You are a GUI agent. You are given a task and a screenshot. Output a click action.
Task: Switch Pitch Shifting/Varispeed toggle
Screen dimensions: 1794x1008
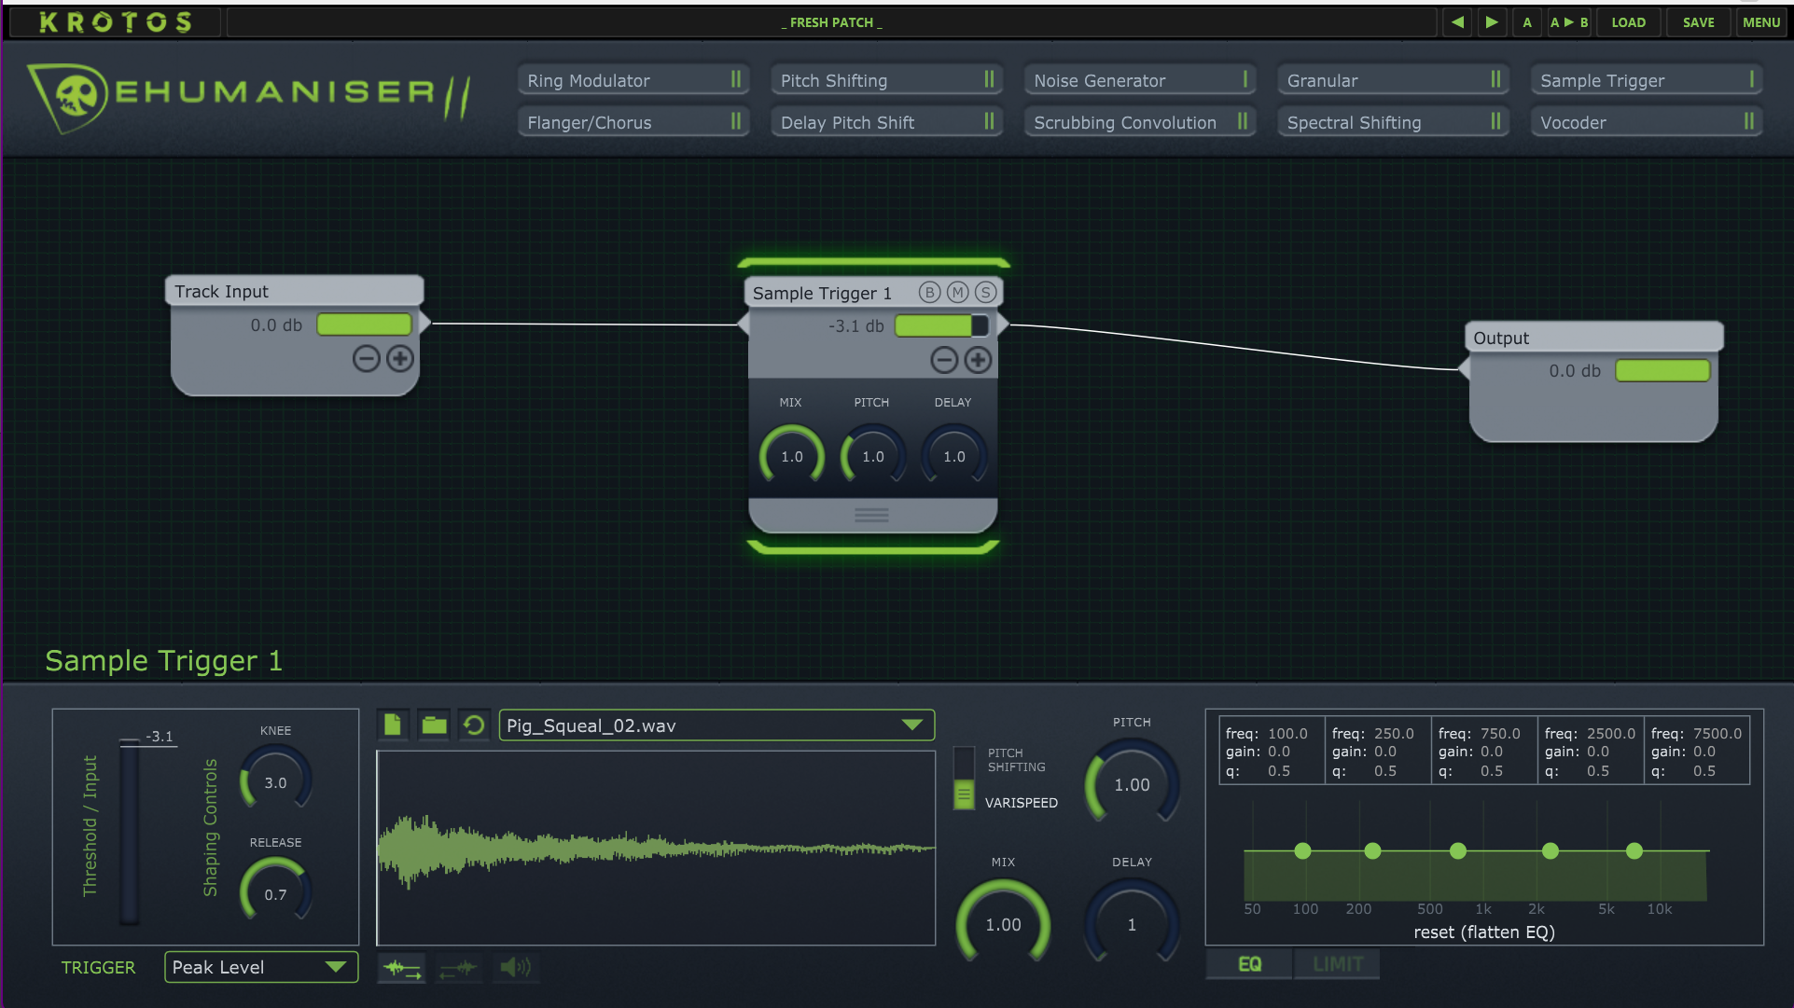(x=964, y=778)
